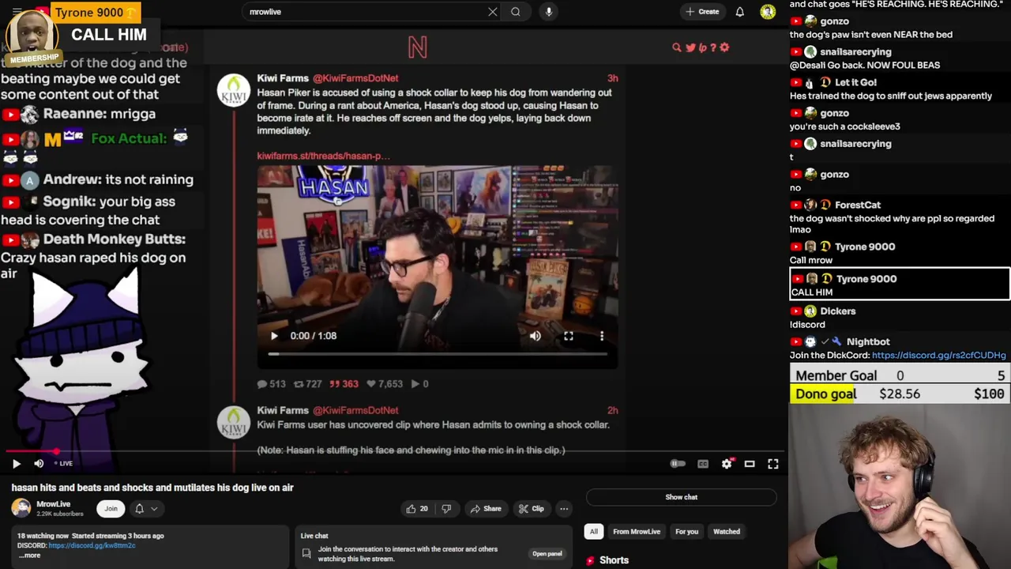Image resolution: width=1011 pixels, height=569 pixels.
Task: Expand the notification bell dropdown
Action: [x=146, y=509]
